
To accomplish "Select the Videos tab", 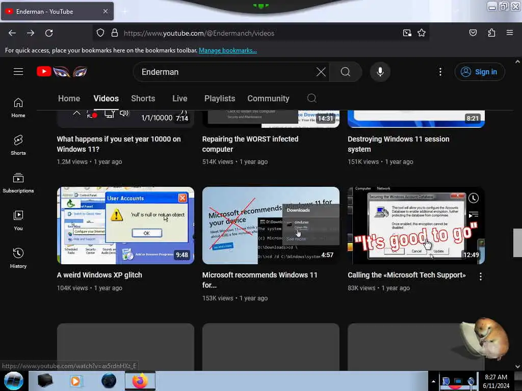I will click(x=106, y=98).
